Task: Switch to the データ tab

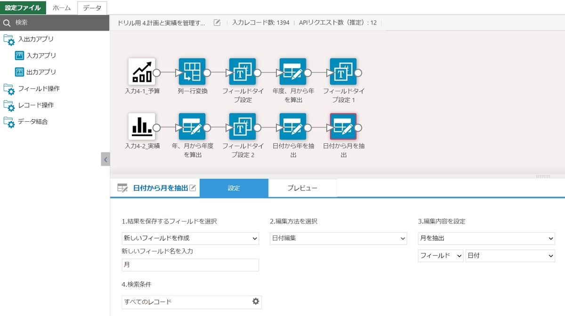Action: 92,8
